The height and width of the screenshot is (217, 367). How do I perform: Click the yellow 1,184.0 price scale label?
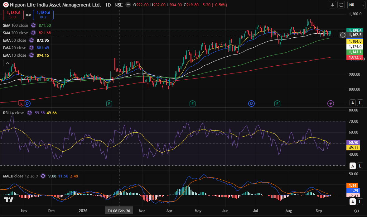355,41
